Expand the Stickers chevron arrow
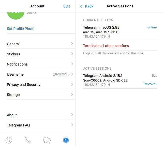The height and width of the screenshot is (146, 164). click(x=72, y=54)
